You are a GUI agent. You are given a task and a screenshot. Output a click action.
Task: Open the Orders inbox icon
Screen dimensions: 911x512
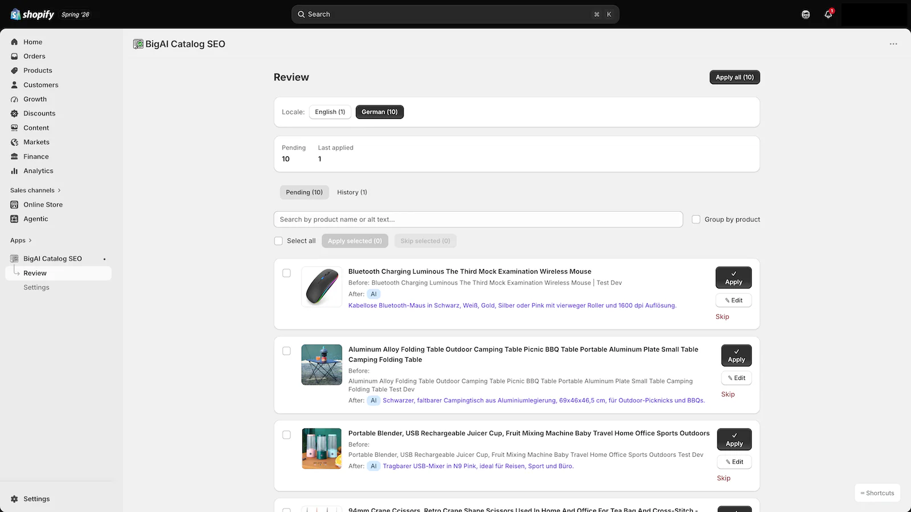14,56
